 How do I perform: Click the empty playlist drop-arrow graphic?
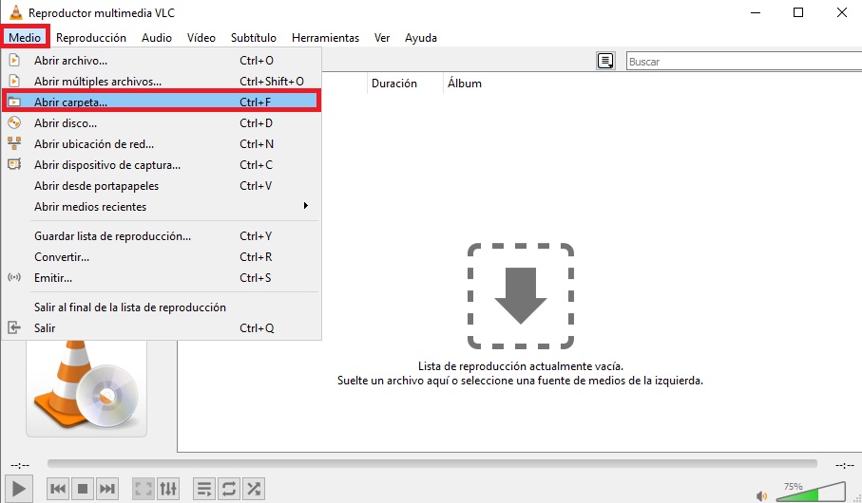521,296
